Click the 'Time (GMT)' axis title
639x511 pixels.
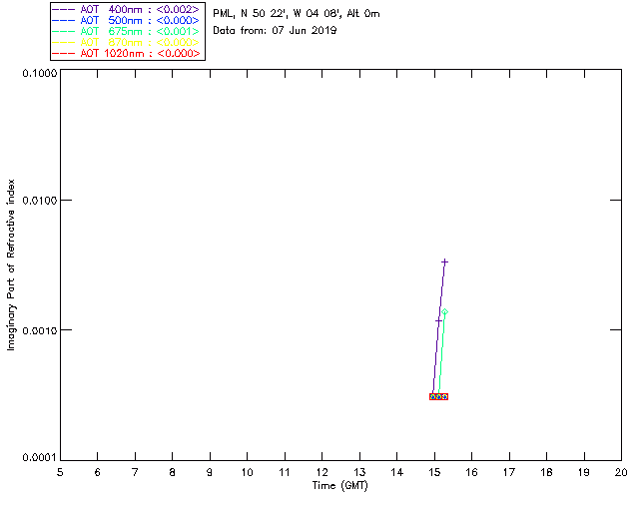coord(339,486)
